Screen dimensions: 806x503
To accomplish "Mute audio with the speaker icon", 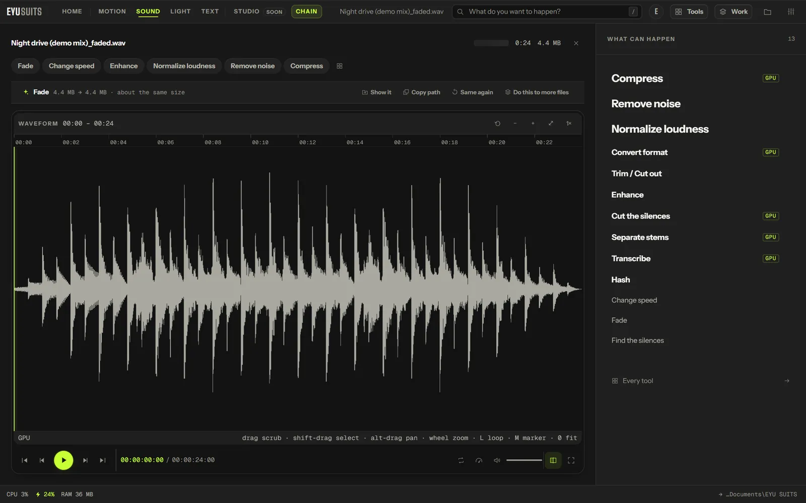I will click(x=497, y=460).
